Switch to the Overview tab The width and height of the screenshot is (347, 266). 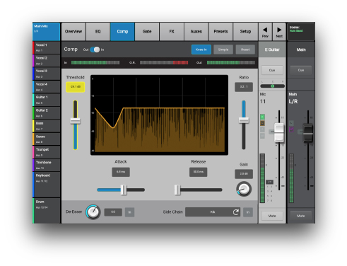(73, 32)
